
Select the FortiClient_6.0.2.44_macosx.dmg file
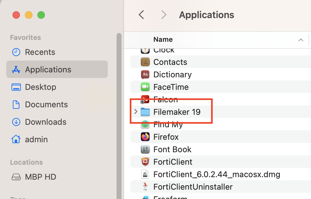(217, 174)
